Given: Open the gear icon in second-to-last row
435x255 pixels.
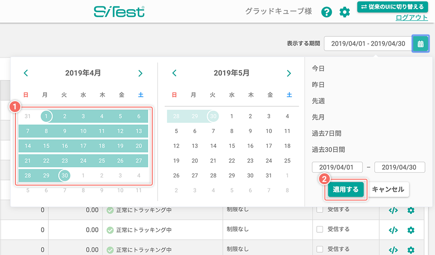Looking at the screenshot, I should pyautogui.click(x=411, y=230).
